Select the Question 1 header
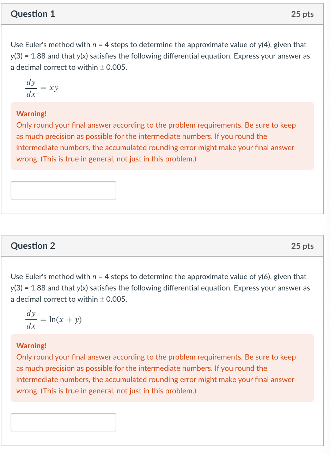Viewport: 330px width, 454px height. 33,14
